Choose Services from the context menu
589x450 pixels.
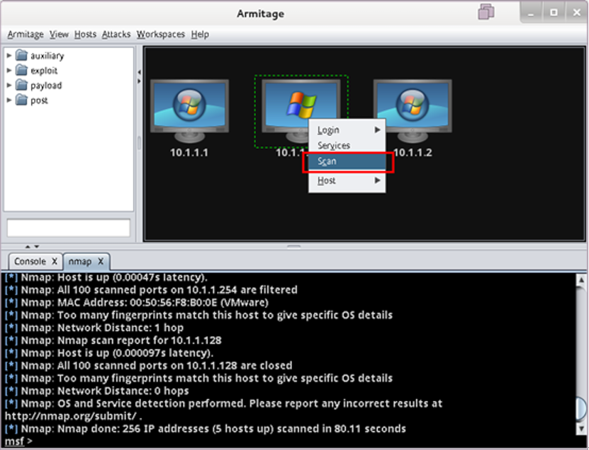coord(347,145)
